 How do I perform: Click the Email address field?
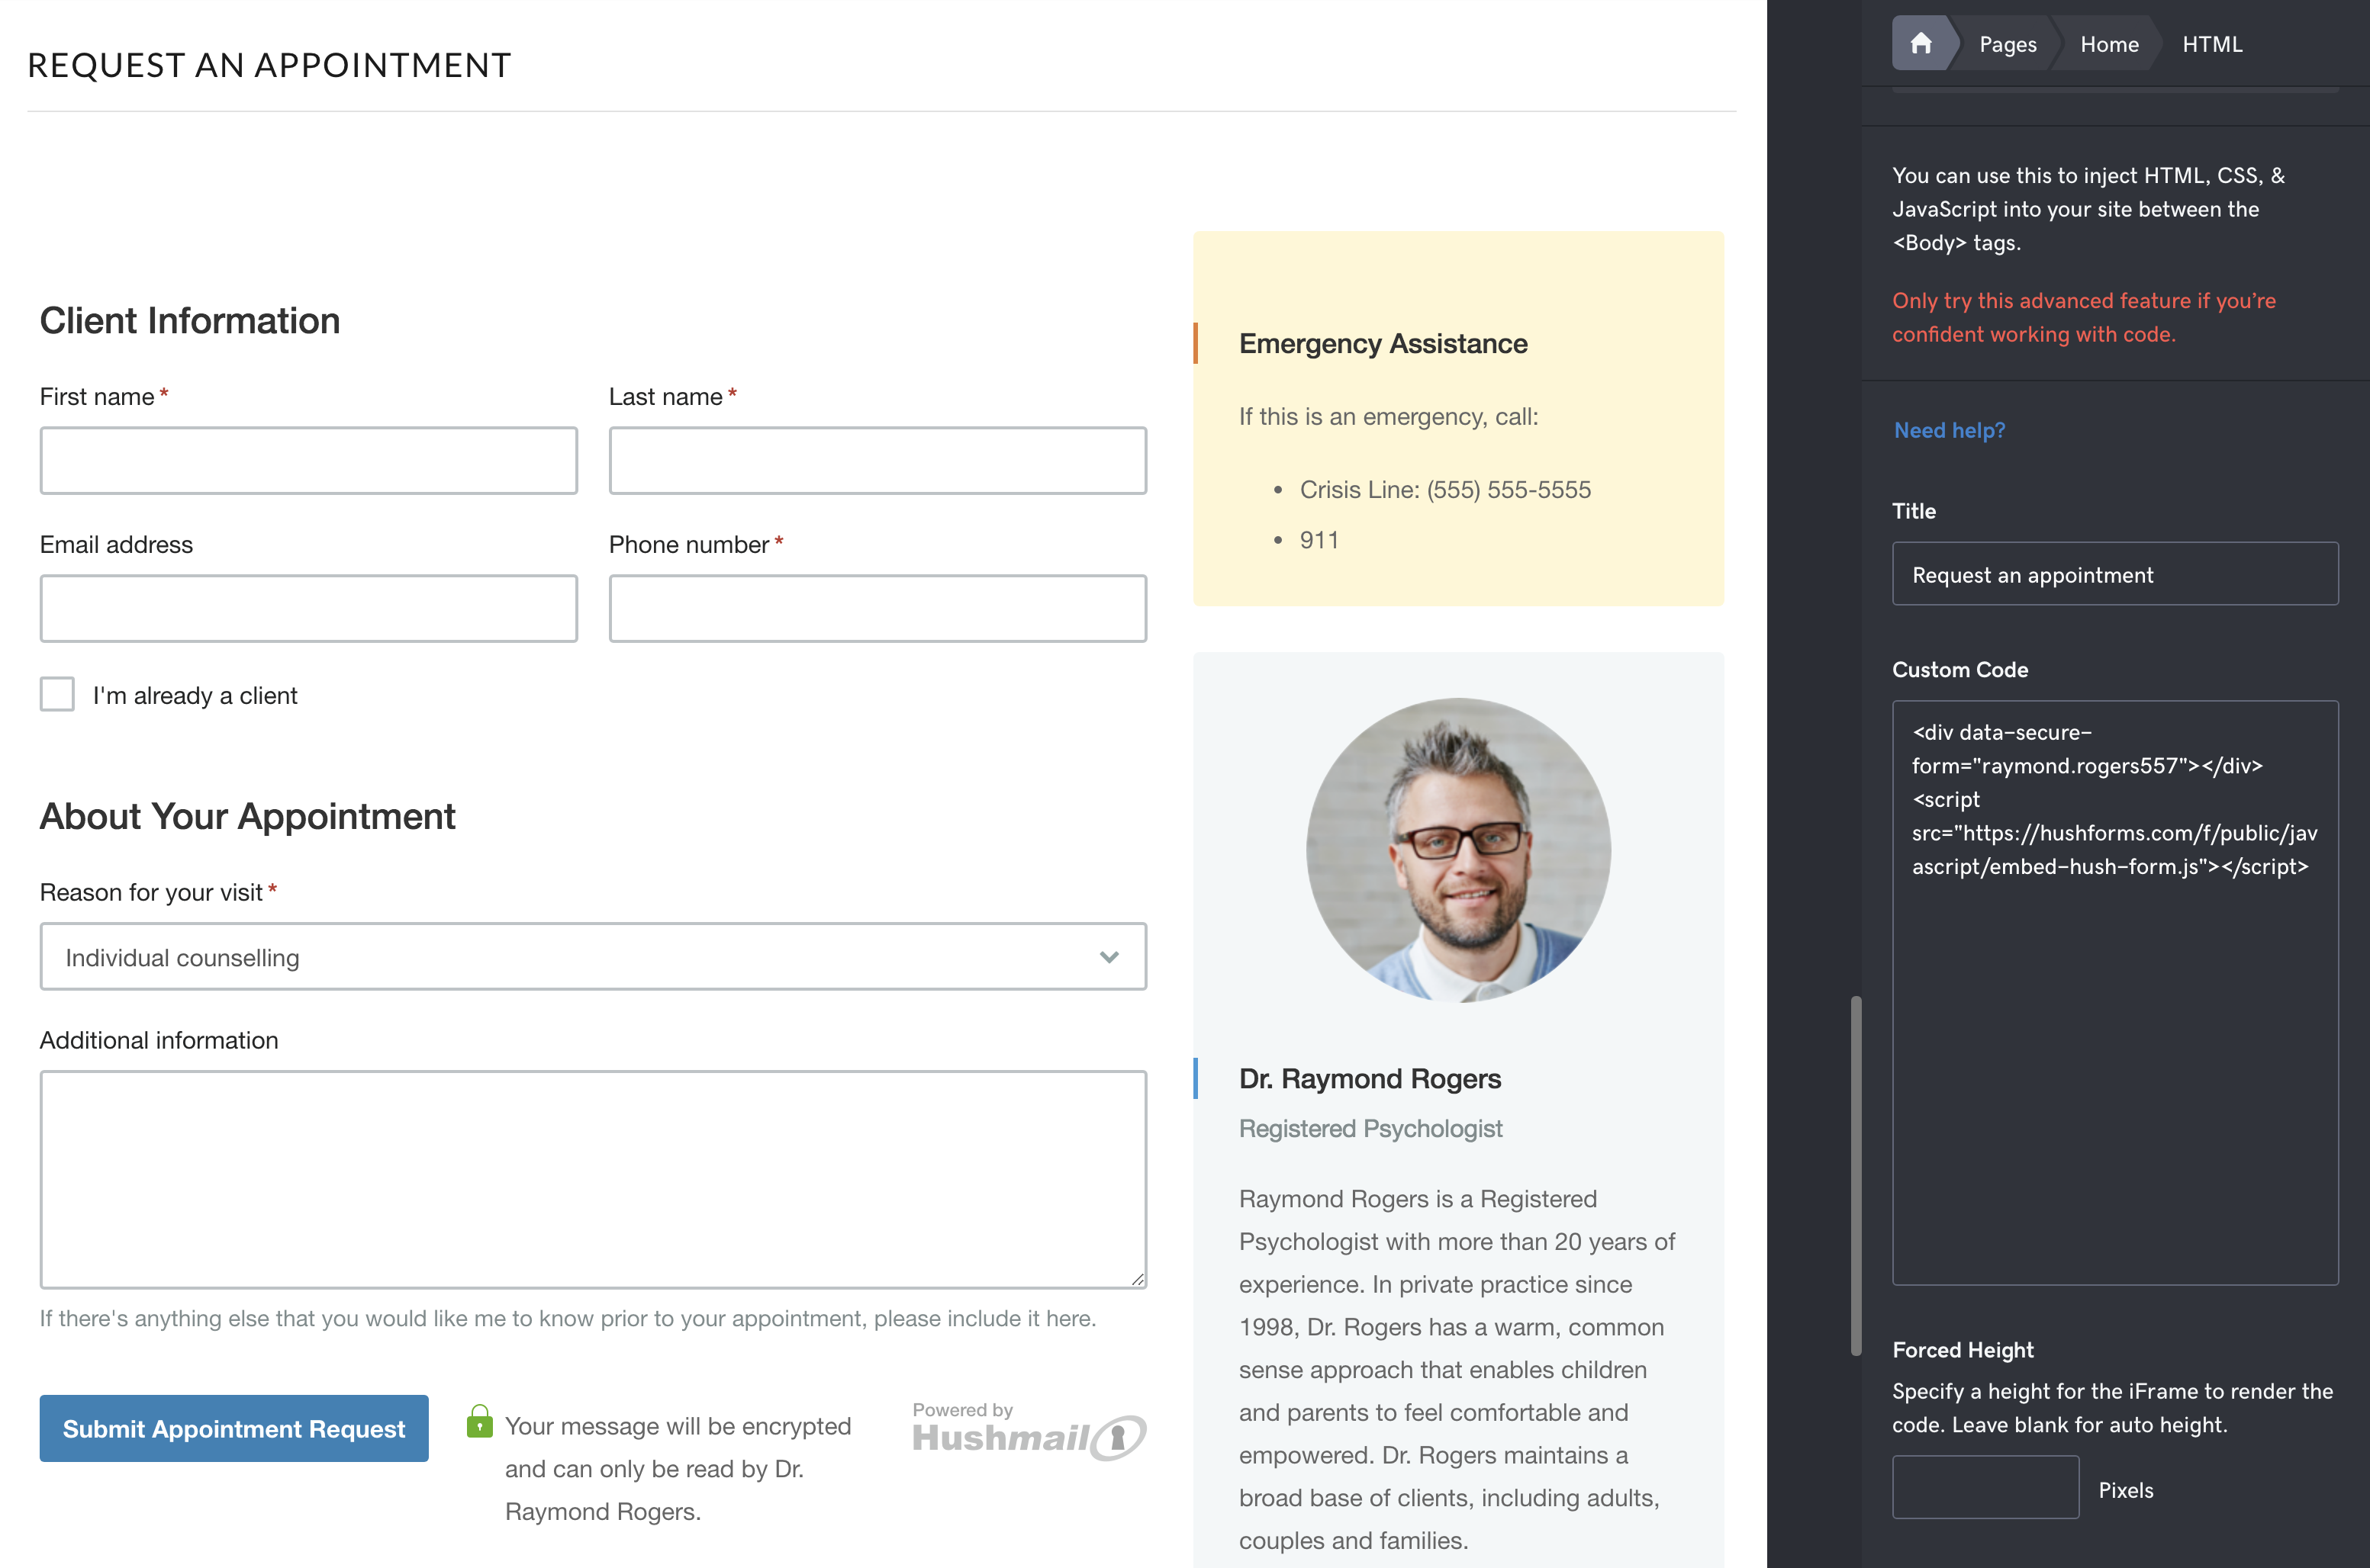308,608
